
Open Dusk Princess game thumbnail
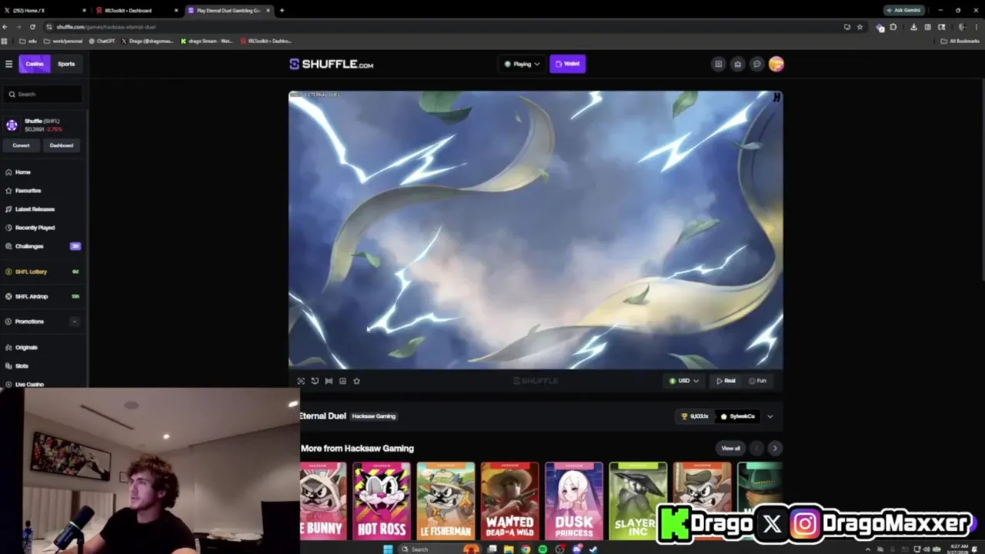point(574,500)
